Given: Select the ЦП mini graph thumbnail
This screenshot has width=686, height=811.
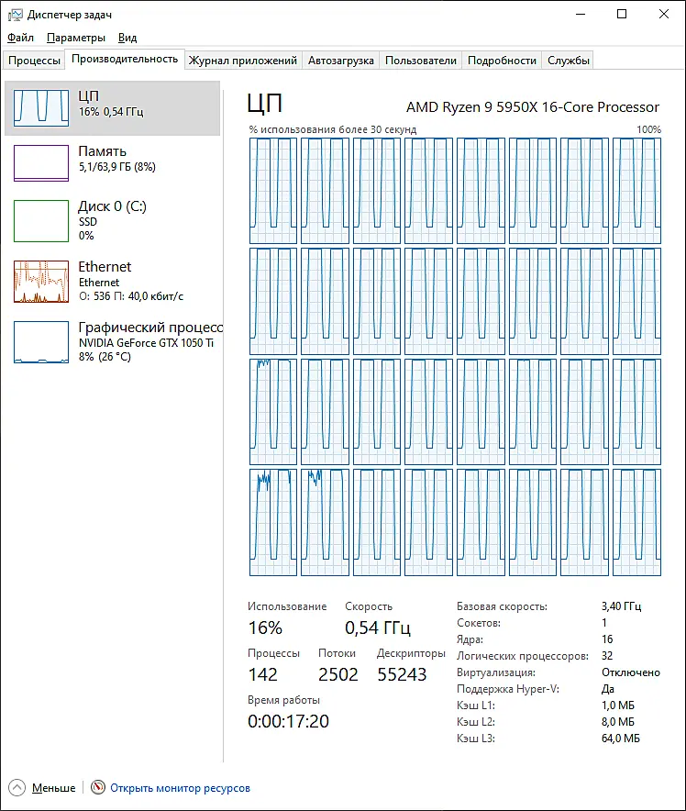Looking at the screenshot, I should pyautogui.click(x=41, y=107).
